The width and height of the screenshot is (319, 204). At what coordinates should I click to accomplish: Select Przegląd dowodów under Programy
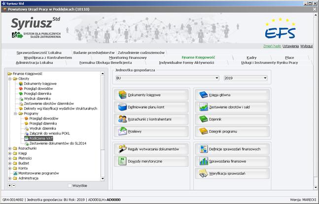(x=44, y=119)
